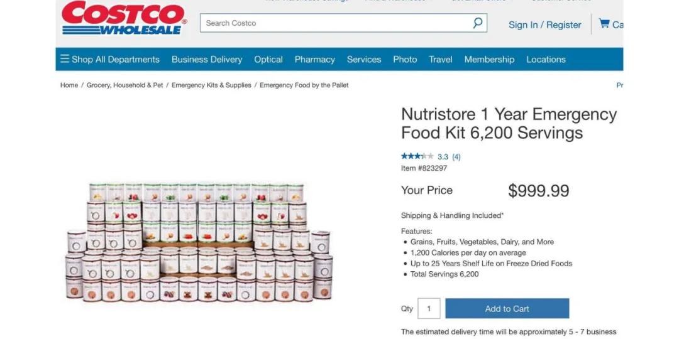
Task: Open the shopping cart icon
Action: point(604,23)
